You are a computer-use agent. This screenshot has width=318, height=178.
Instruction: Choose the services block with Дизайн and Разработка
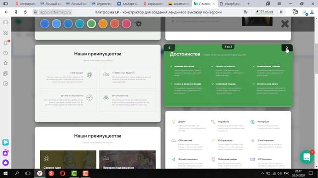(228, 140)
